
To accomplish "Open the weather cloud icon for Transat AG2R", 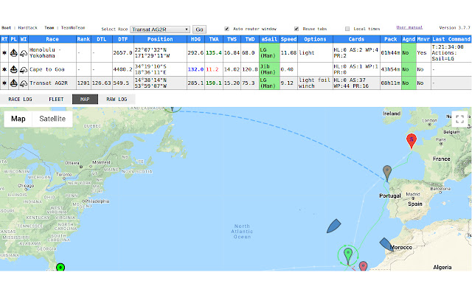I will coord(24,83).
